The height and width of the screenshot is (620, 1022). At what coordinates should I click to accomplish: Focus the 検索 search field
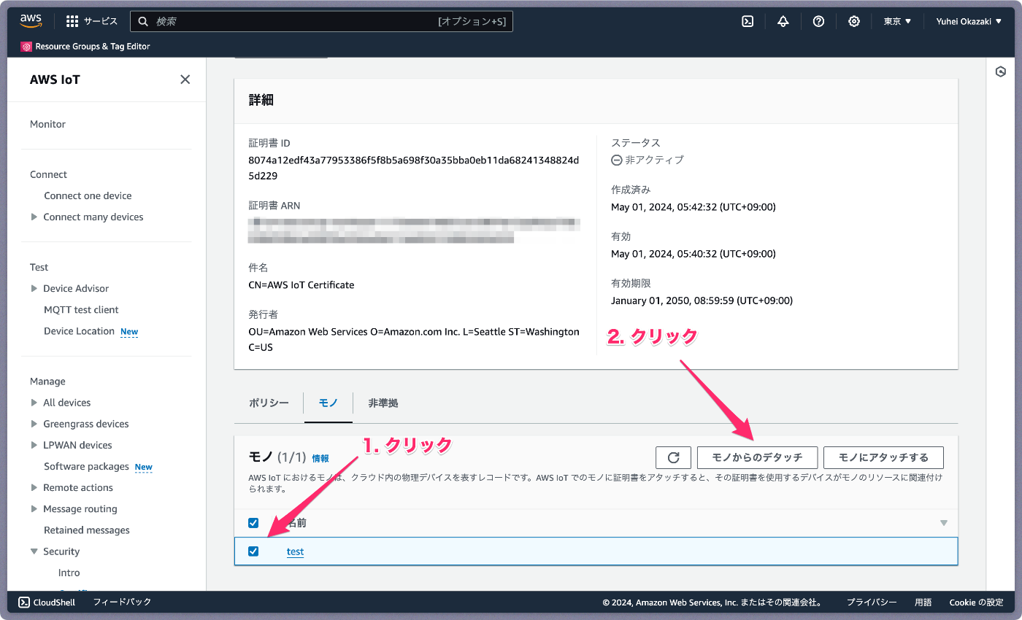[321, 21]
